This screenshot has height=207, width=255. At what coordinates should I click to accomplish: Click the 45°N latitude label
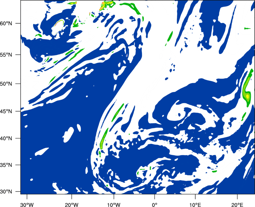coord(6,111)
